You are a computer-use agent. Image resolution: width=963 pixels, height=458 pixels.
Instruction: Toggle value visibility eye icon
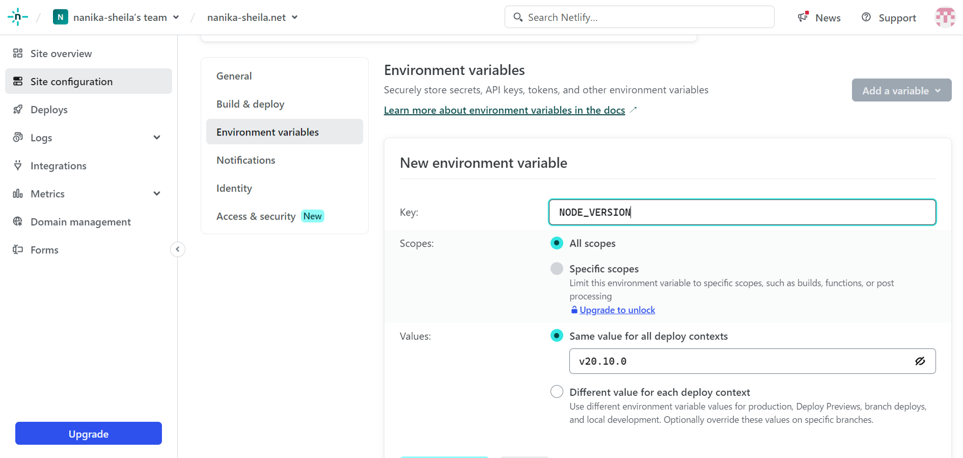click(x=920, y=361)
